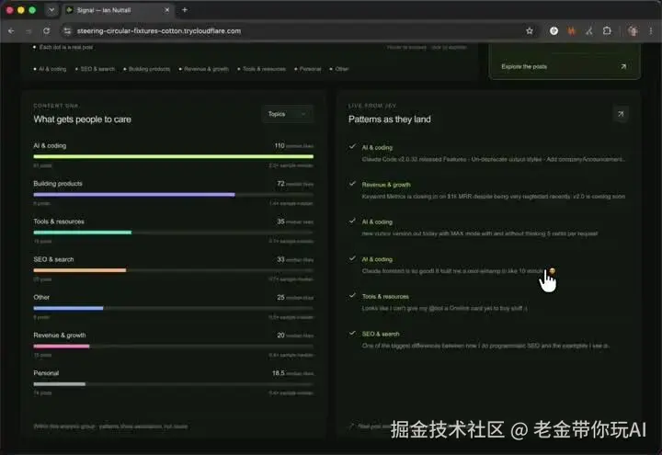Go forward using the browser forward arrow
The width and height of the screenshot is (662, 455).
[29, 31]
